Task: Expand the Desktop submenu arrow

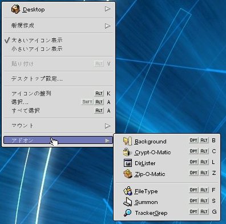Action: point(107,9)
